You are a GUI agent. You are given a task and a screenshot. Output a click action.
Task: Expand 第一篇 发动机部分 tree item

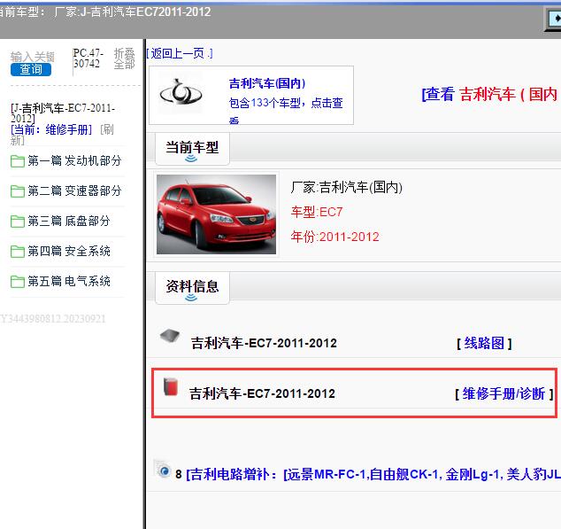click(74, 160)
